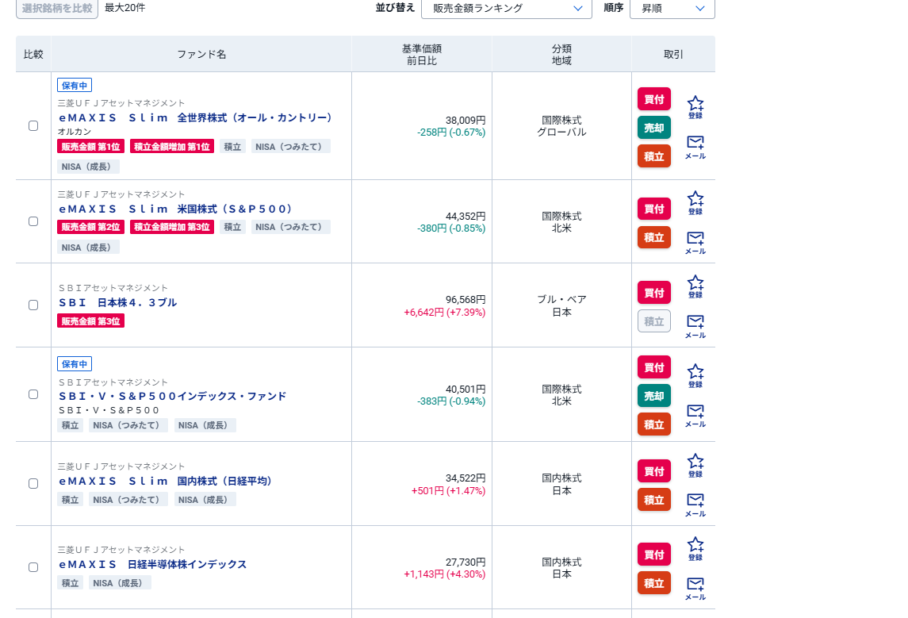Click 買付 for eMAXIS Slim 米国株式

pos(653,209)
